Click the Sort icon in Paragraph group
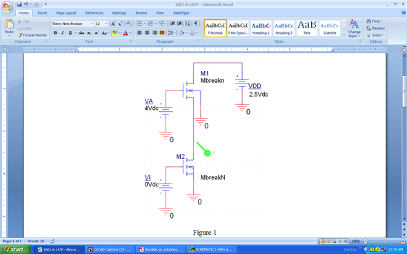Screen dimensions: 407x254 tap(187, 24)
